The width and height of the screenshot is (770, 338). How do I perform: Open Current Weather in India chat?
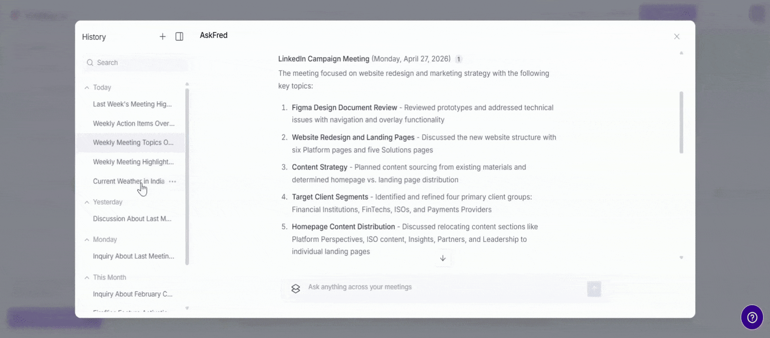pyautogui.click(x=128, y=181)
